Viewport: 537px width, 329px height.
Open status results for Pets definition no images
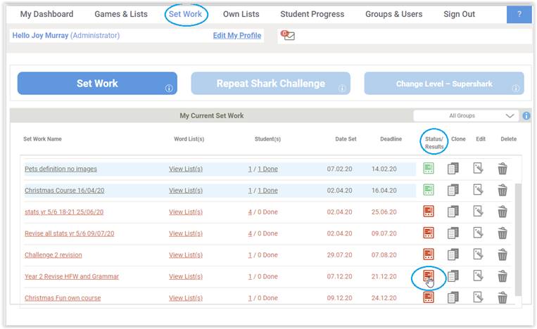click(429, 168)
